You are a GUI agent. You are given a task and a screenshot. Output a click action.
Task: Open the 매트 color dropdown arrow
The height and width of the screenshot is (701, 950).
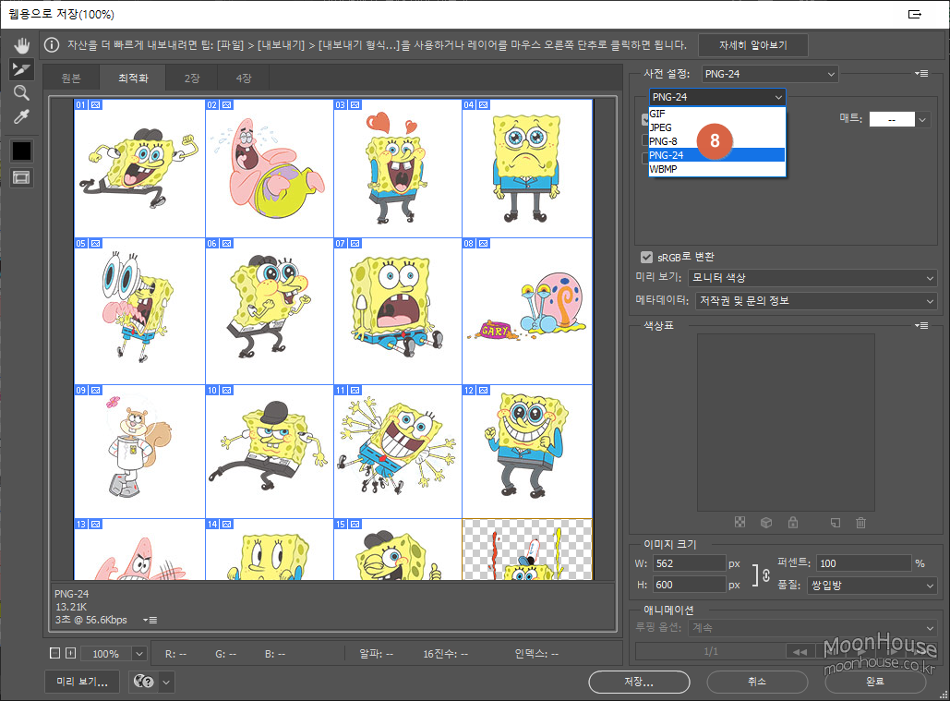[922, 119]
